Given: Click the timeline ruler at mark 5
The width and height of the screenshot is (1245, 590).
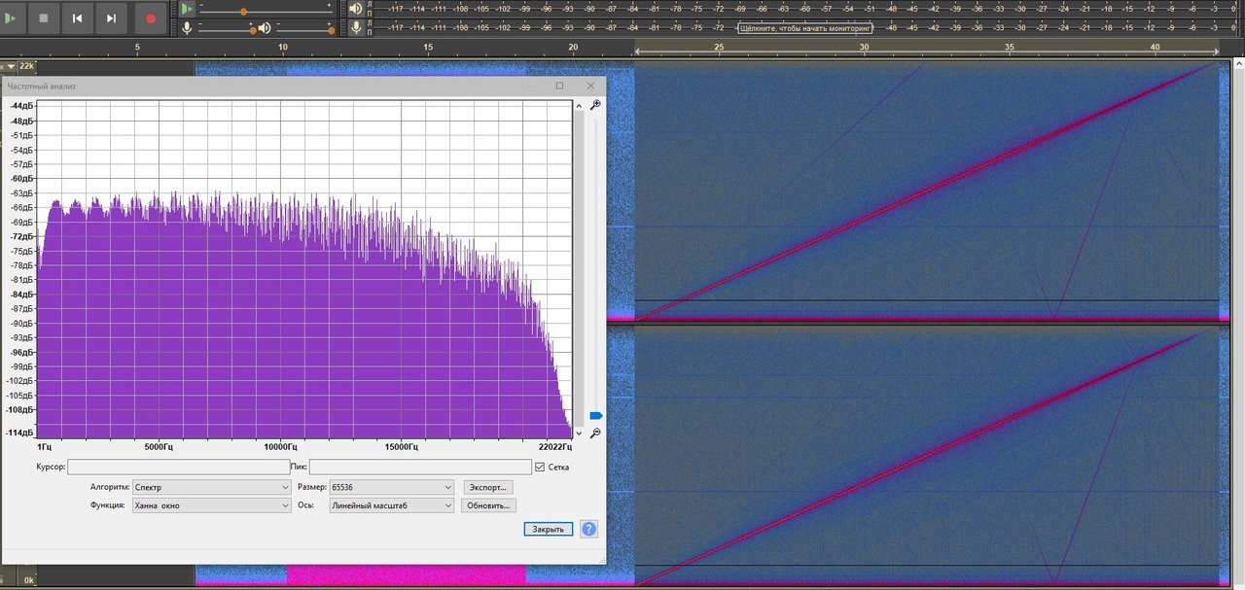Looking at the screenshot, I should 137,48.
